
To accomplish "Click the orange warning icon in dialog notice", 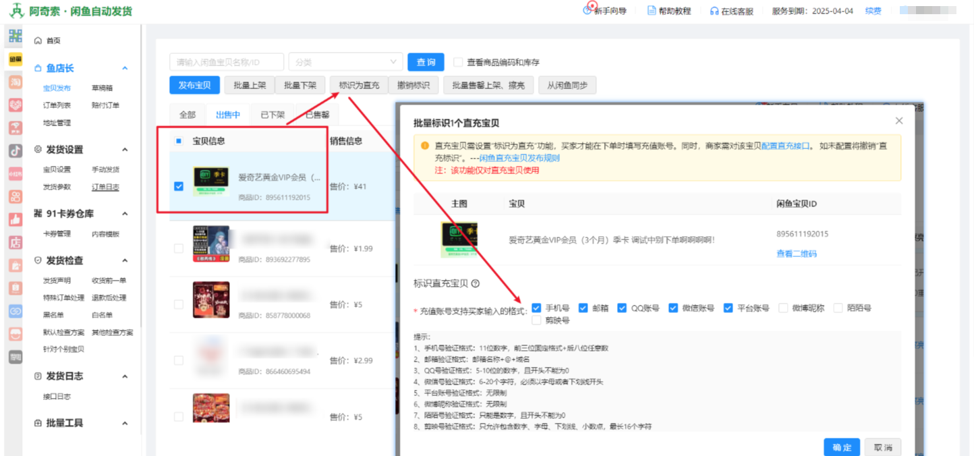I will click(x=424, y=146).
